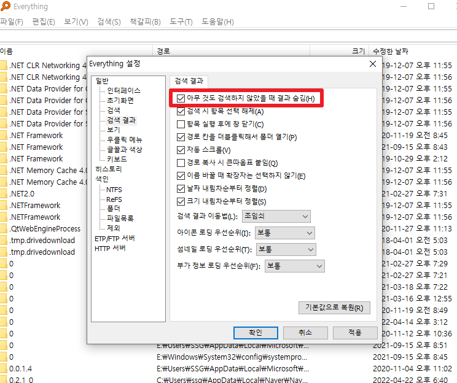Open the 보기(V) menu
457x383 pixels.
(76, 22)
